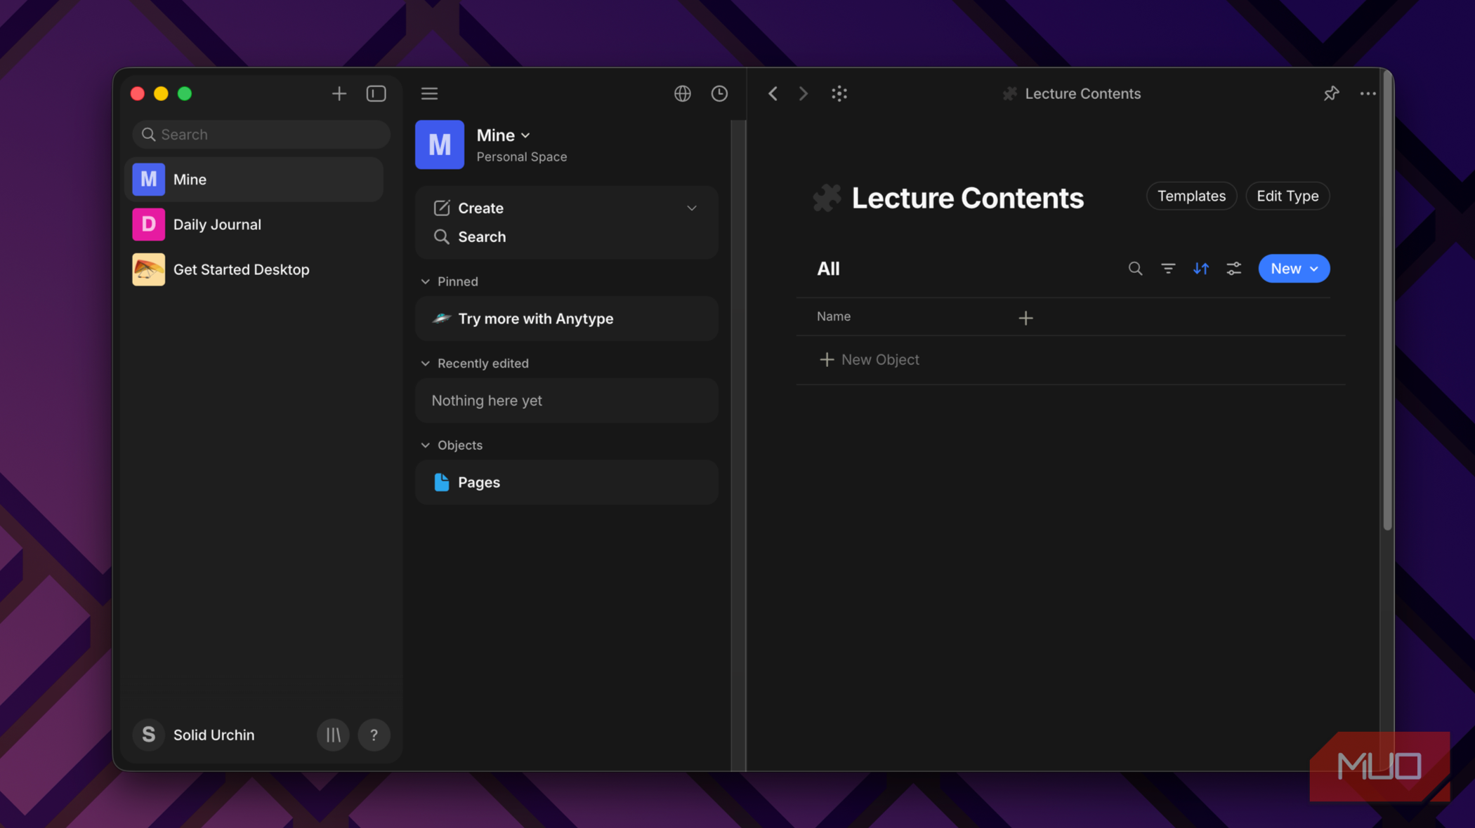Click the Lecture Contents puzzle piece icon
This screenshot has width=1475, height=828.
[827, 198]
